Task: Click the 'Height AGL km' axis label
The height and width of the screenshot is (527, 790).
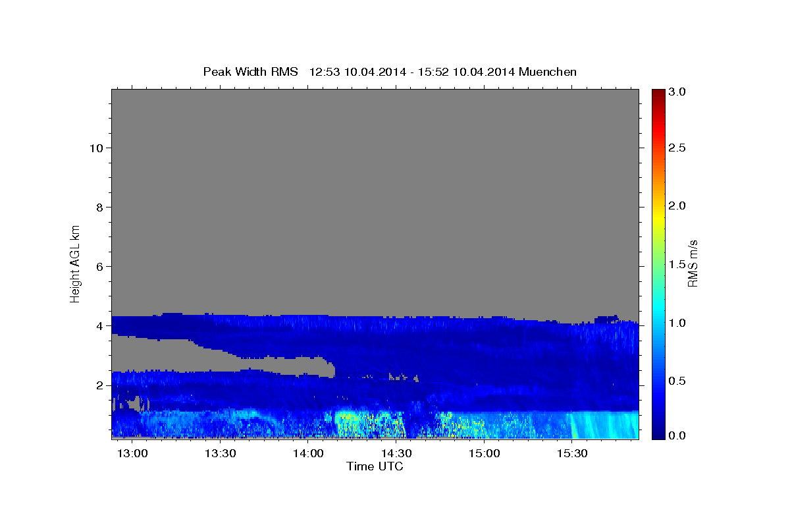Action: [x=75, y=263]
